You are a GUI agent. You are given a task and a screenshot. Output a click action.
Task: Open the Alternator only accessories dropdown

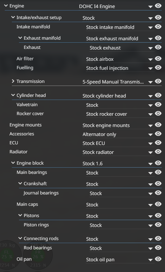118,135
